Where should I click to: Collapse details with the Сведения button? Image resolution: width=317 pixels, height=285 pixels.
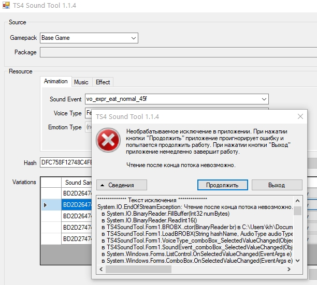pos(122,185)
